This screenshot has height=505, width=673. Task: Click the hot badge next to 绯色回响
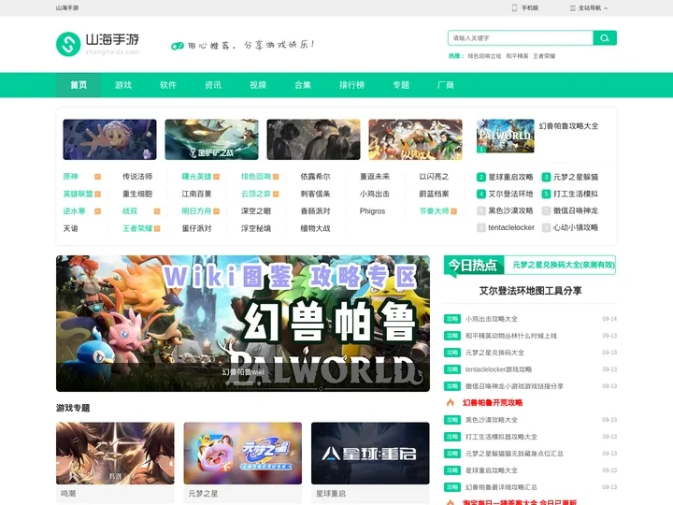coord(276,177)
